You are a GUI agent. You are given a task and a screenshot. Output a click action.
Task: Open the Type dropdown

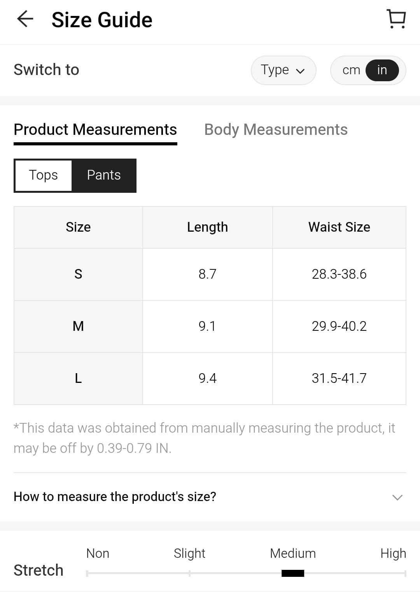[283, 70]
